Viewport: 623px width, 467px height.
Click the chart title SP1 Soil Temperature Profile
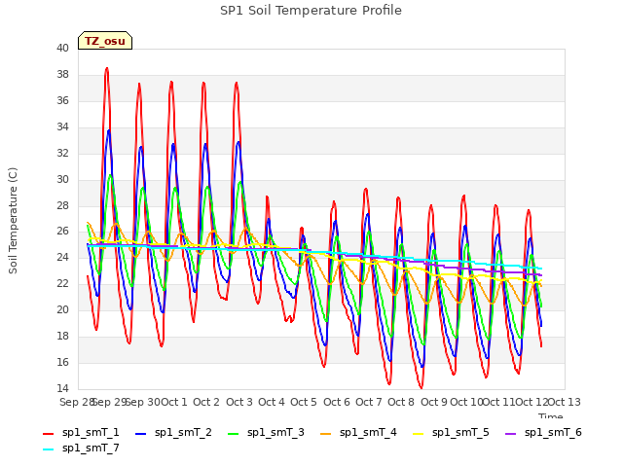[x=311, y=11]
